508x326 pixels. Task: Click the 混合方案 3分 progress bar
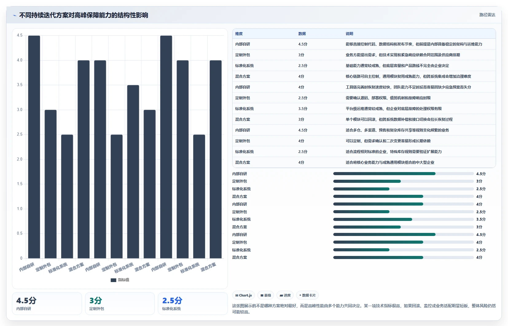(403, 227)
